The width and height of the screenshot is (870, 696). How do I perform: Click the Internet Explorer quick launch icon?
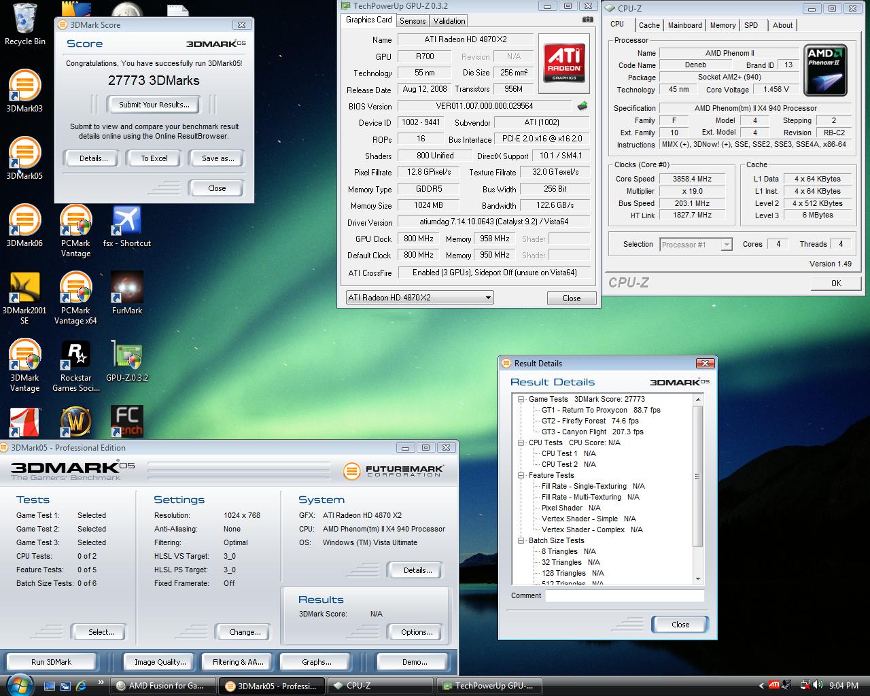click(82, 685)
